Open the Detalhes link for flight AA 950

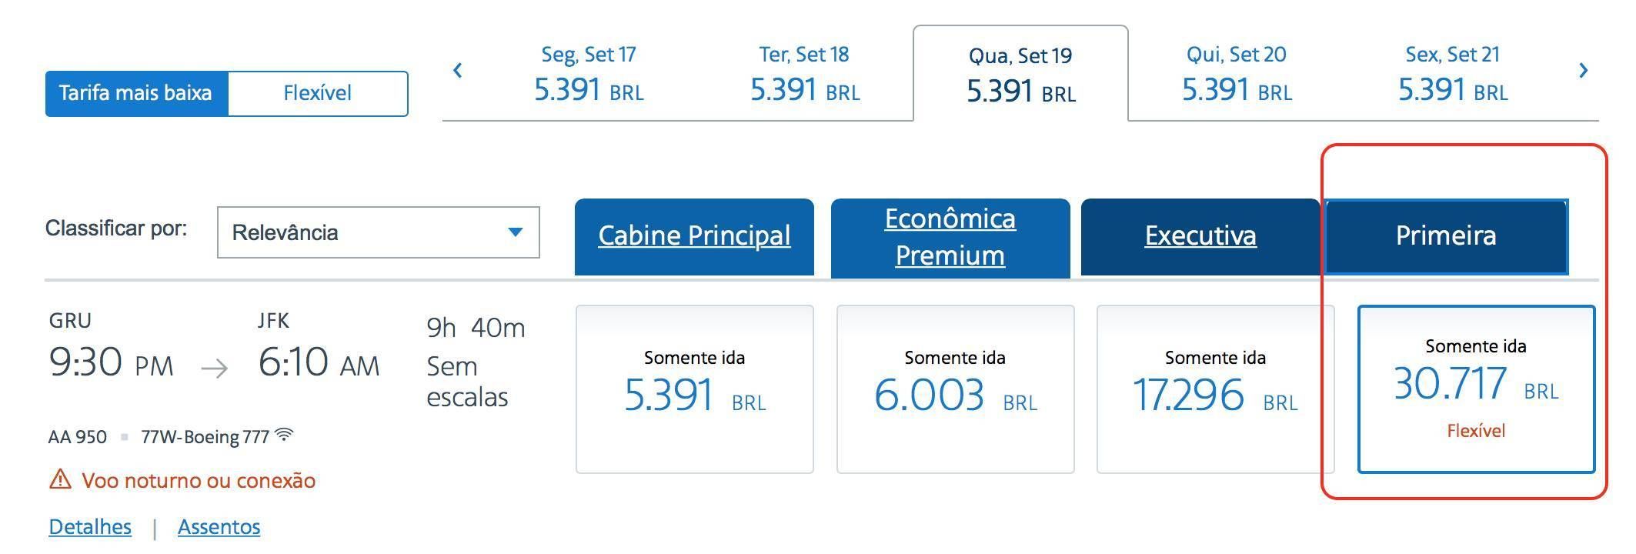90,527
